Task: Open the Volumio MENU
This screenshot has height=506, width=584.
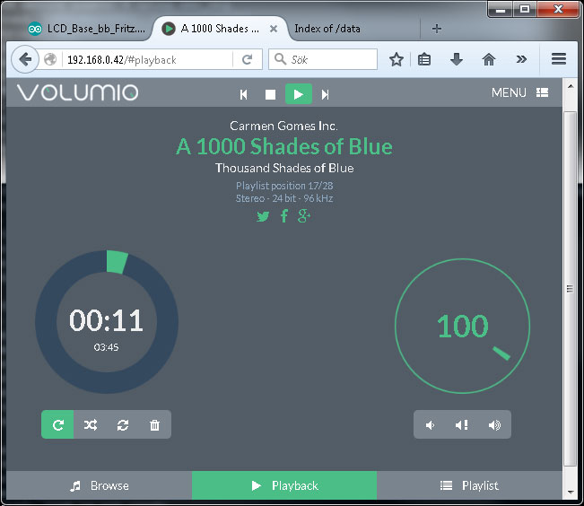Action: 519,92
